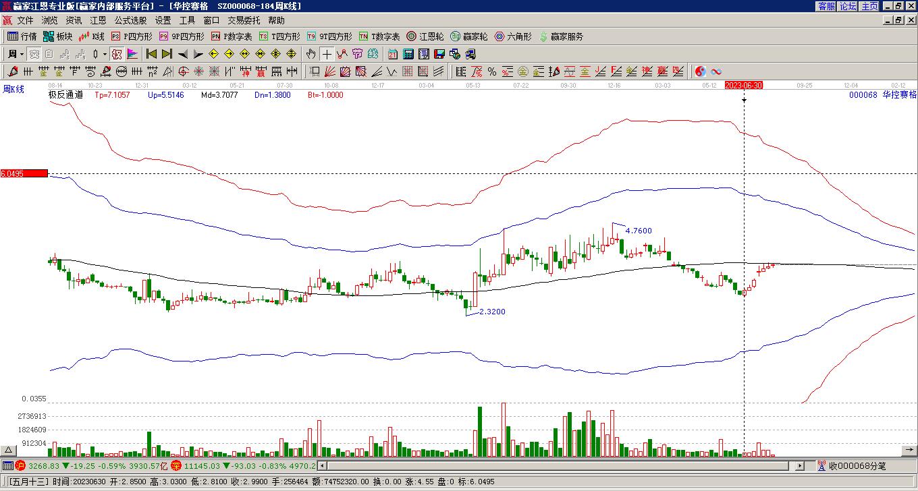Click the yellow diamond left-arrow icon
This screenshot has width=918, height=491.
coord(214,54)
